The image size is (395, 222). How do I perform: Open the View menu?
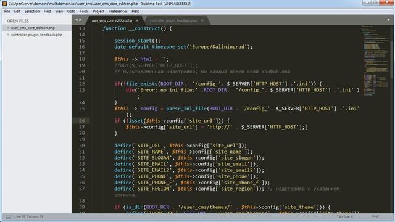click(x=59, y=11)
